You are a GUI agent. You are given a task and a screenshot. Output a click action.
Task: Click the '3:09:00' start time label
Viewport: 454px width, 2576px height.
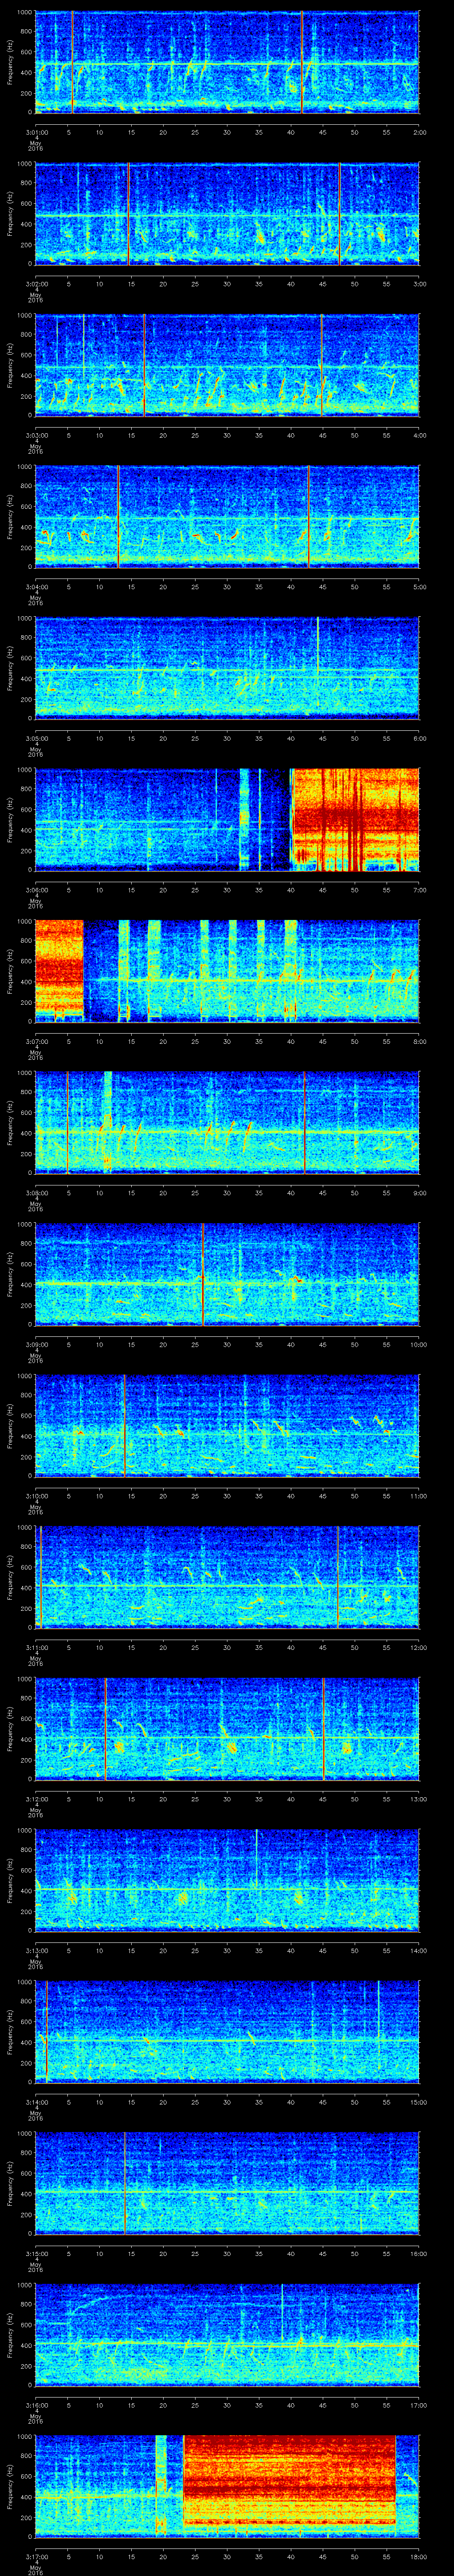point(36,1344)
